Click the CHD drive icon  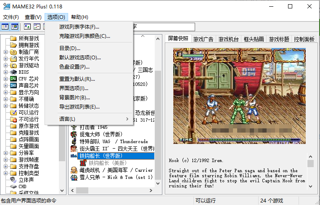(x=13, y=186)
